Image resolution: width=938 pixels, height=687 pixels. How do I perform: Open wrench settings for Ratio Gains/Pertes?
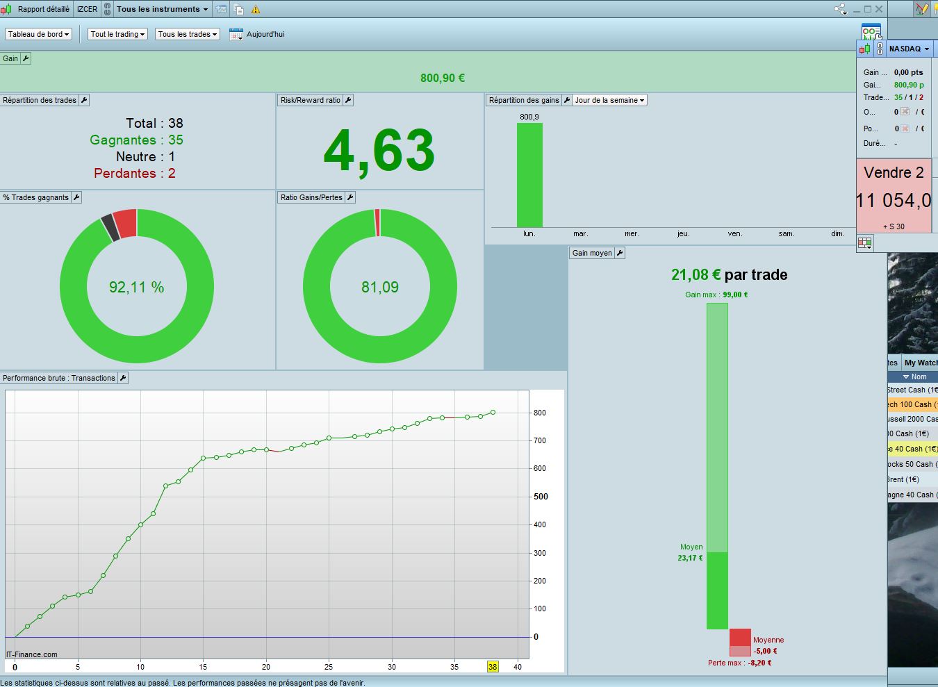[x=350, y=197]
